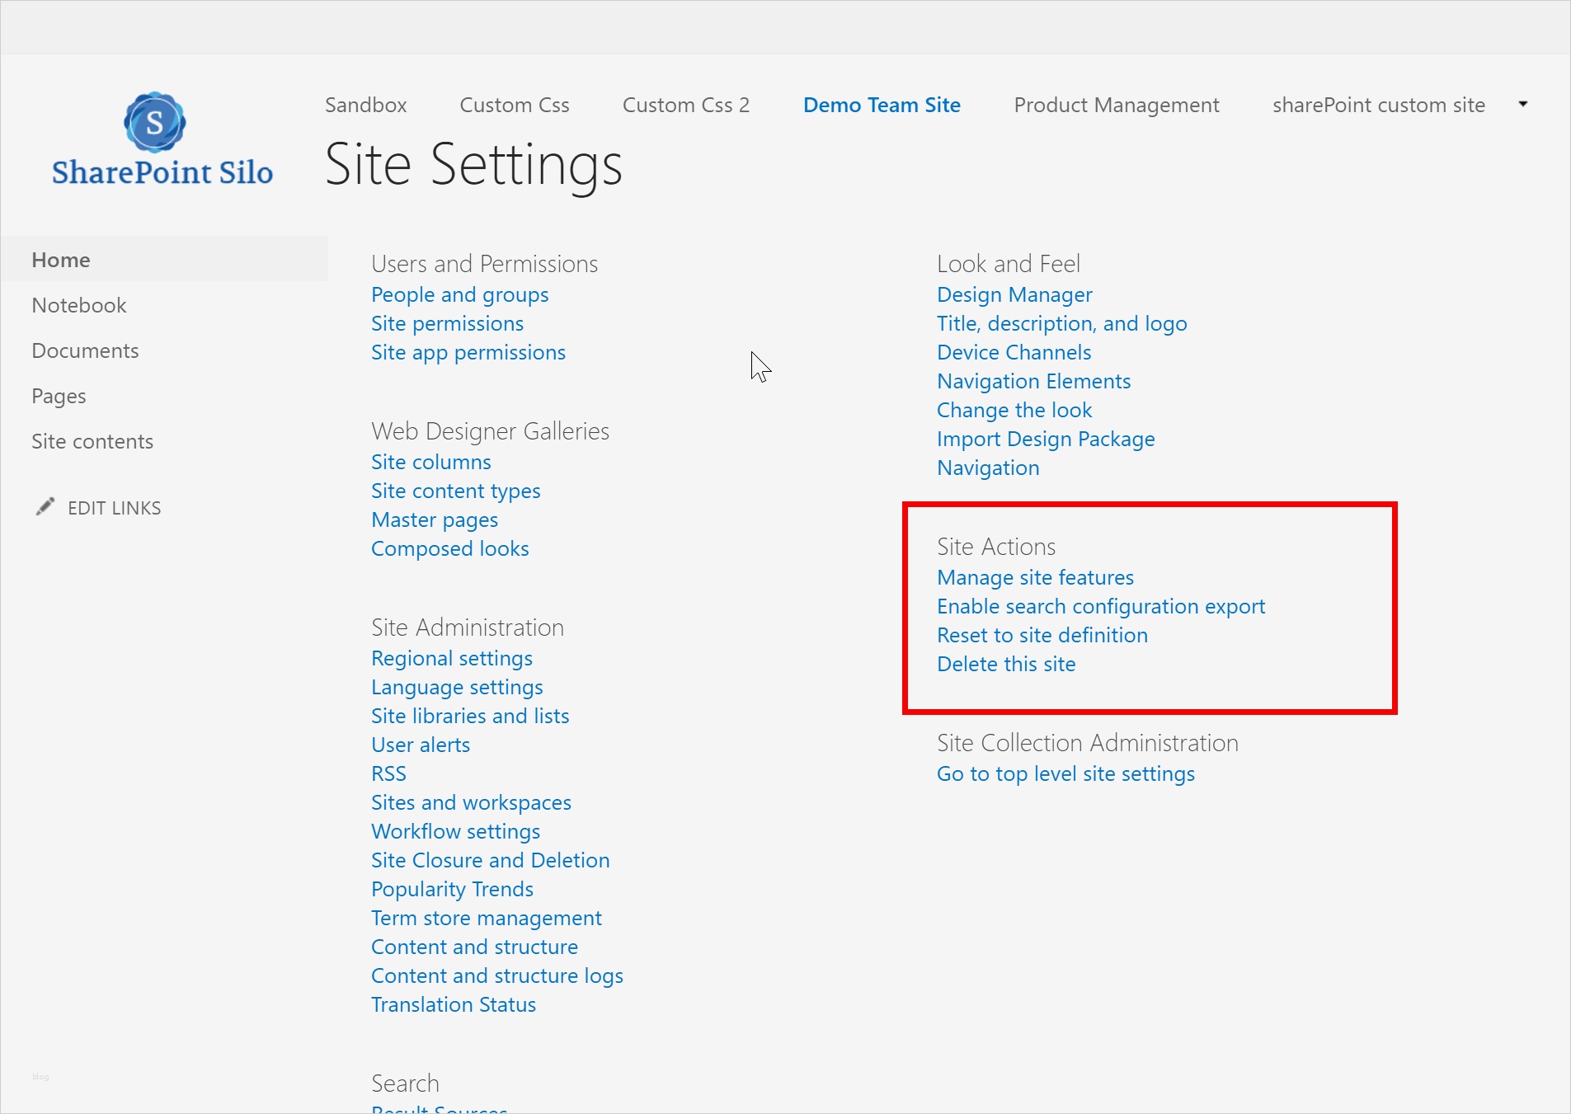1571x1114 pixels.
Task: Switch to Product Management in top navigation
Action: tap(1116, 105)
